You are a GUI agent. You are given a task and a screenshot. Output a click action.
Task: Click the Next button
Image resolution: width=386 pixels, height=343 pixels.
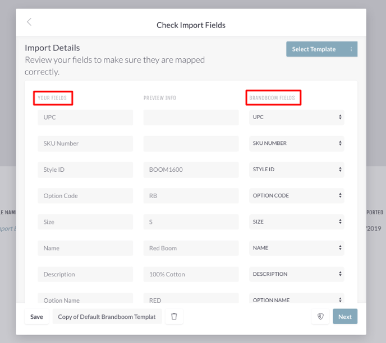tap(345, 317)
